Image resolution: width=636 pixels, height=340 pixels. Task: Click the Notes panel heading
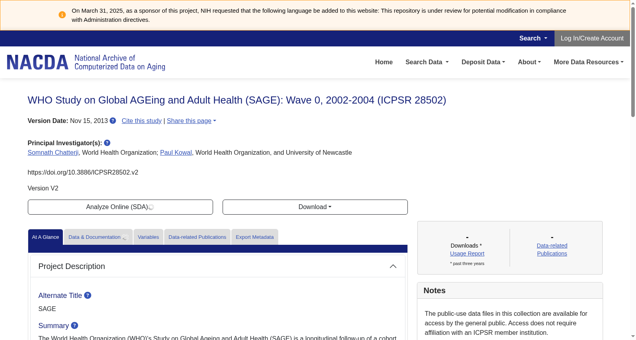pyautogui.click(x=434, y=290)
